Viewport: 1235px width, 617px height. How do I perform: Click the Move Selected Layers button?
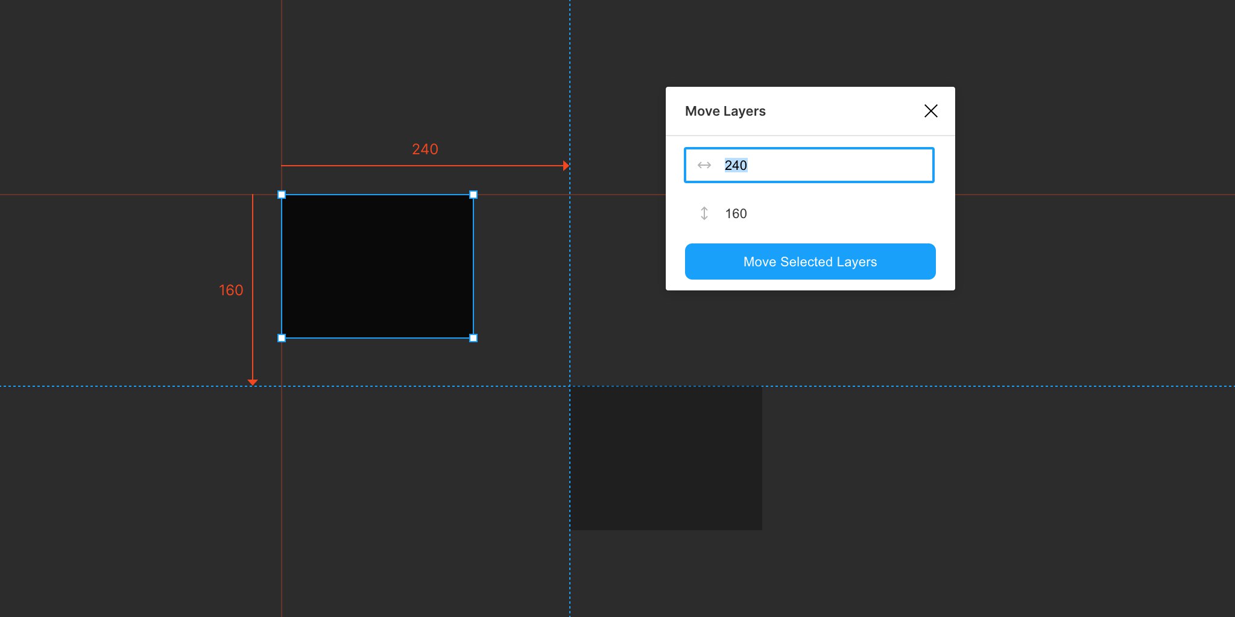click(x=810, y=262)
